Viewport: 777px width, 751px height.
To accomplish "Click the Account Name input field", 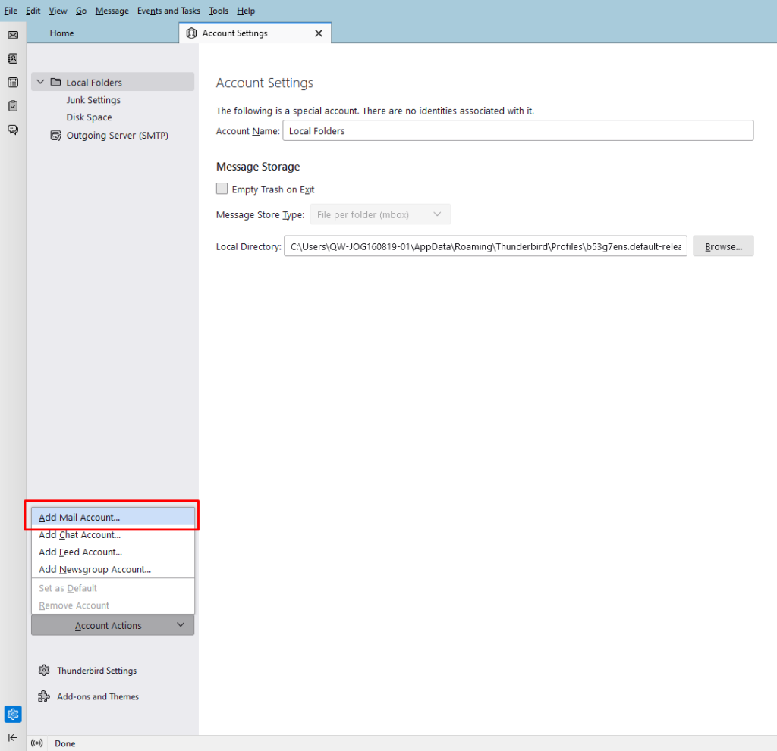I will point(517,131).
